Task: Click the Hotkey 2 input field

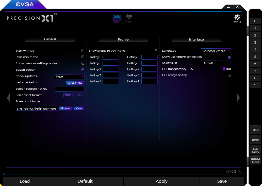Action: coord(111,69)
